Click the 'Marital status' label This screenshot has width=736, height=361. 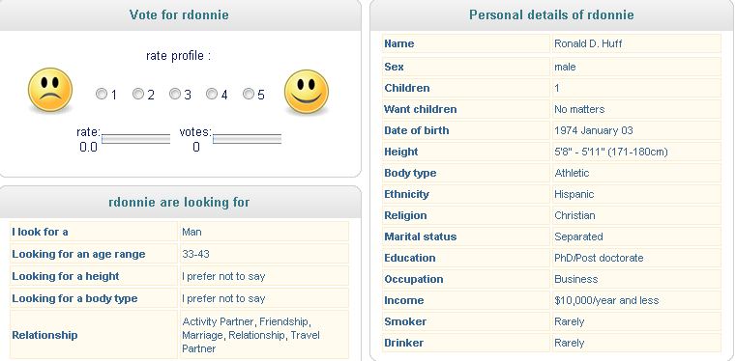point(420,236)
